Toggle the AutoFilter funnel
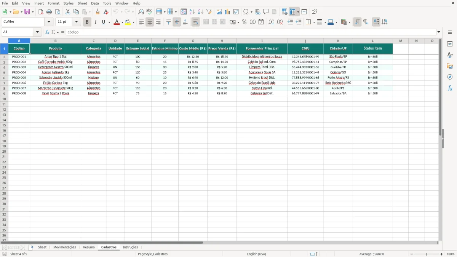Image resolution: width=457 pixels, height=257 pixels. point(209,12)
